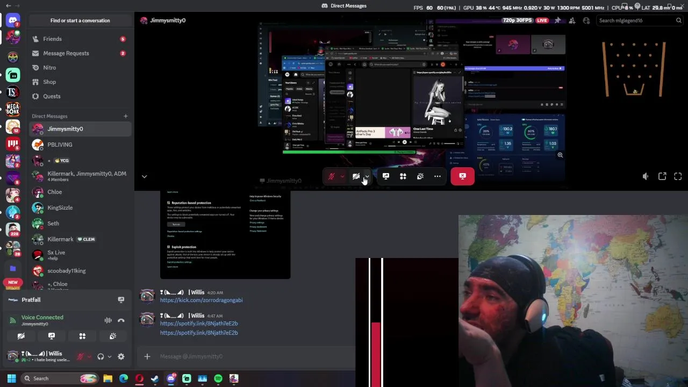Viewport: 688px width, 387px height.
Task: Open activities launcher in call controls
Action: (403, 176)
